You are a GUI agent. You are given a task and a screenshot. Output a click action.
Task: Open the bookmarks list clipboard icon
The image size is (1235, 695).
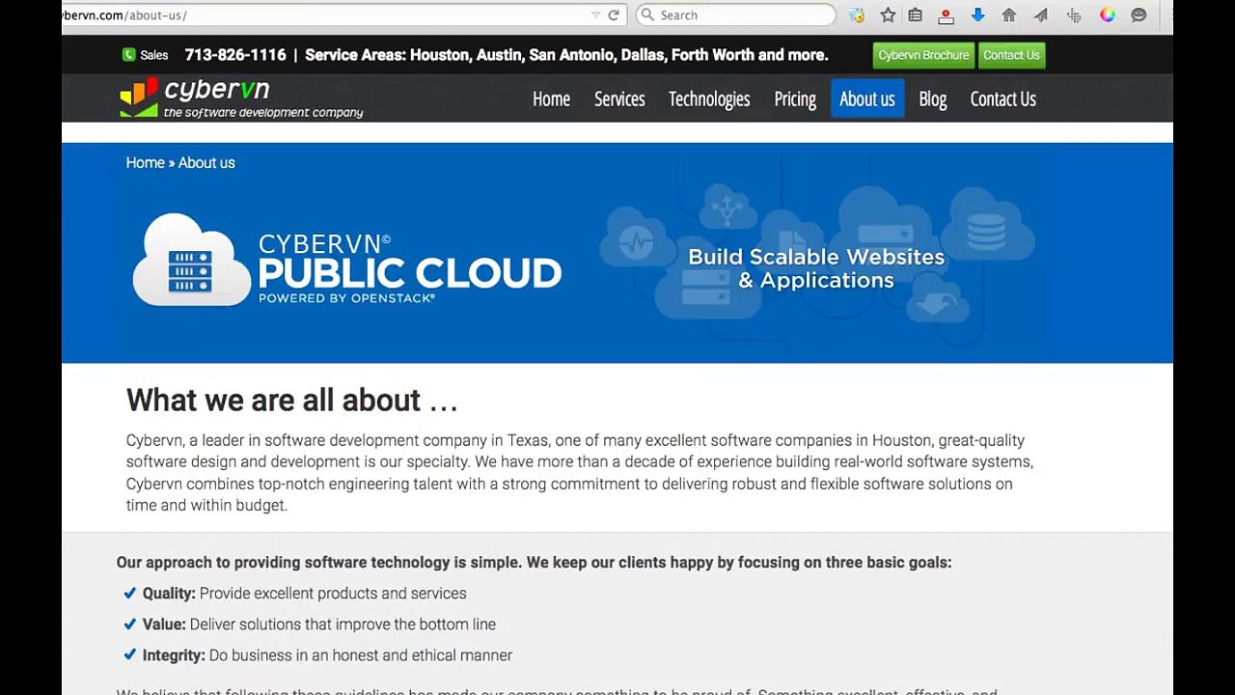[x=916, y=14]
